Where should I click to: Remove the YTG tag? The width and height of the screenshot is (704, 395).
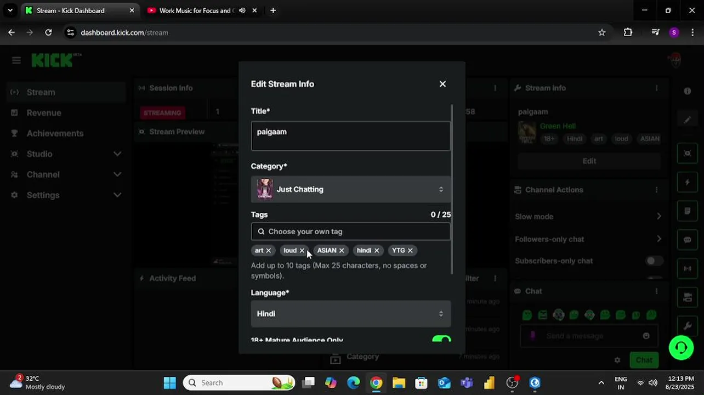click(x=410, y=250)
